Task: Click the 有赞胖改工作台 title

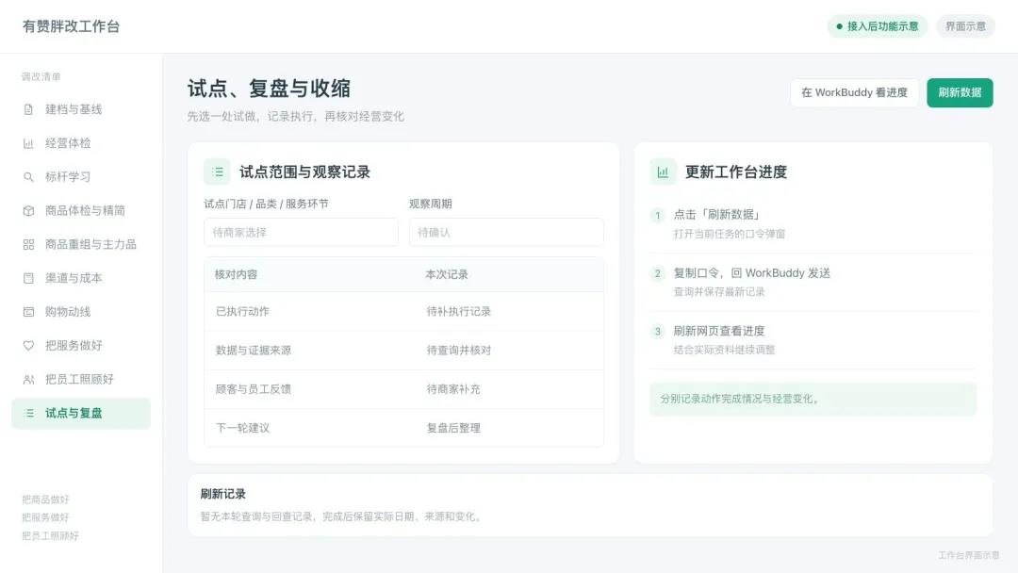Action: [x=72, y=26]
